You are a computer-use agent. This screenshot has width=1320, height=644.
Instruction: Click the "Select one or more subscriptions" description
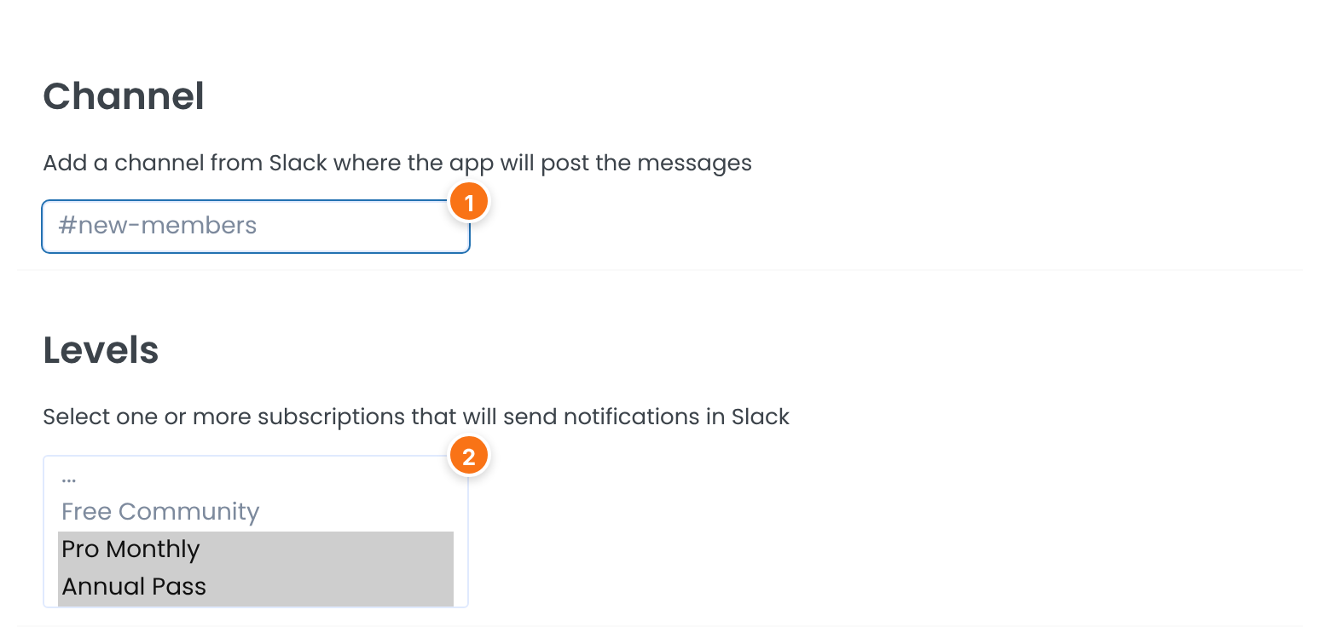(x=416, y=417)
